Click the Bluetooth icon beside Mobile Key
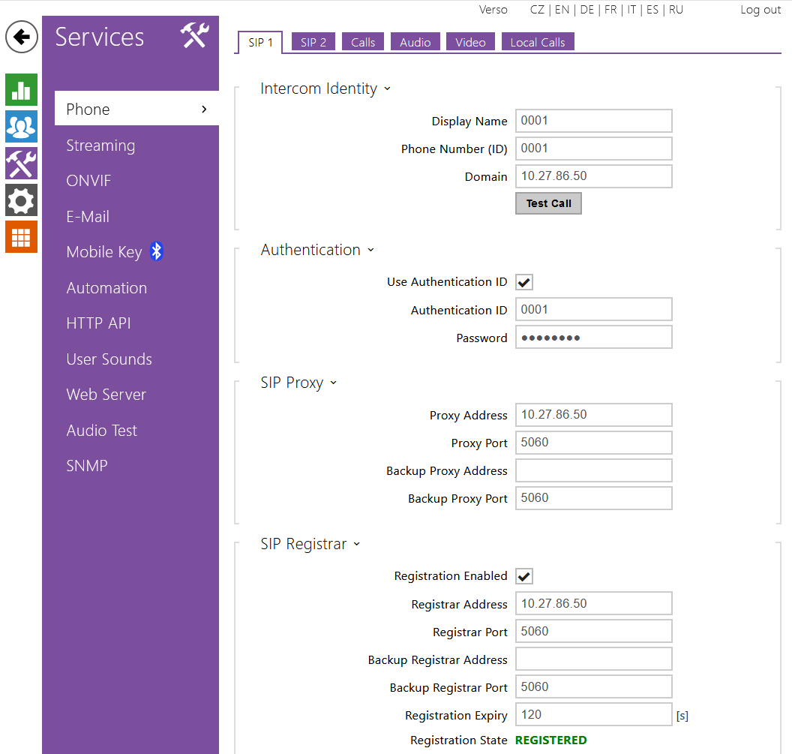The width and height of the screenshot is (792, 754). 156,252
